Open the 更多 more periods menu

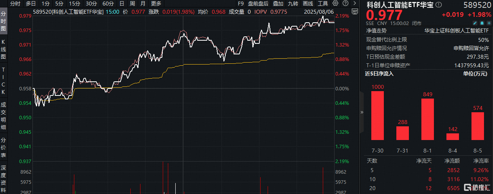point(156,4)
